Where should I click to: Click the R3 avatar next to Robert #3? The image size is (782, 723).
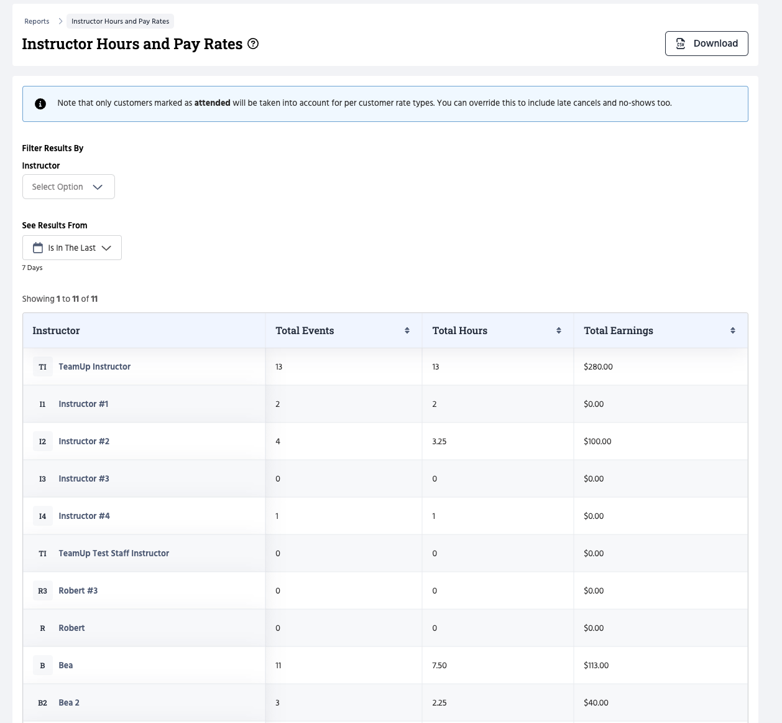tap(42, 590)
